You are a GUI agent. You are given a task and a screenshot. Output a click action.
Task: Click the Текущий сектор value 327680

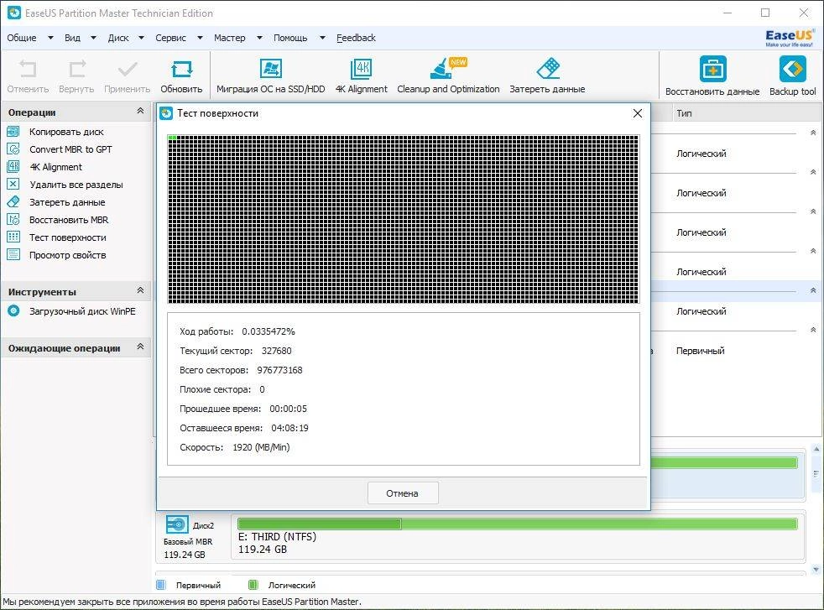click(276, 351)
